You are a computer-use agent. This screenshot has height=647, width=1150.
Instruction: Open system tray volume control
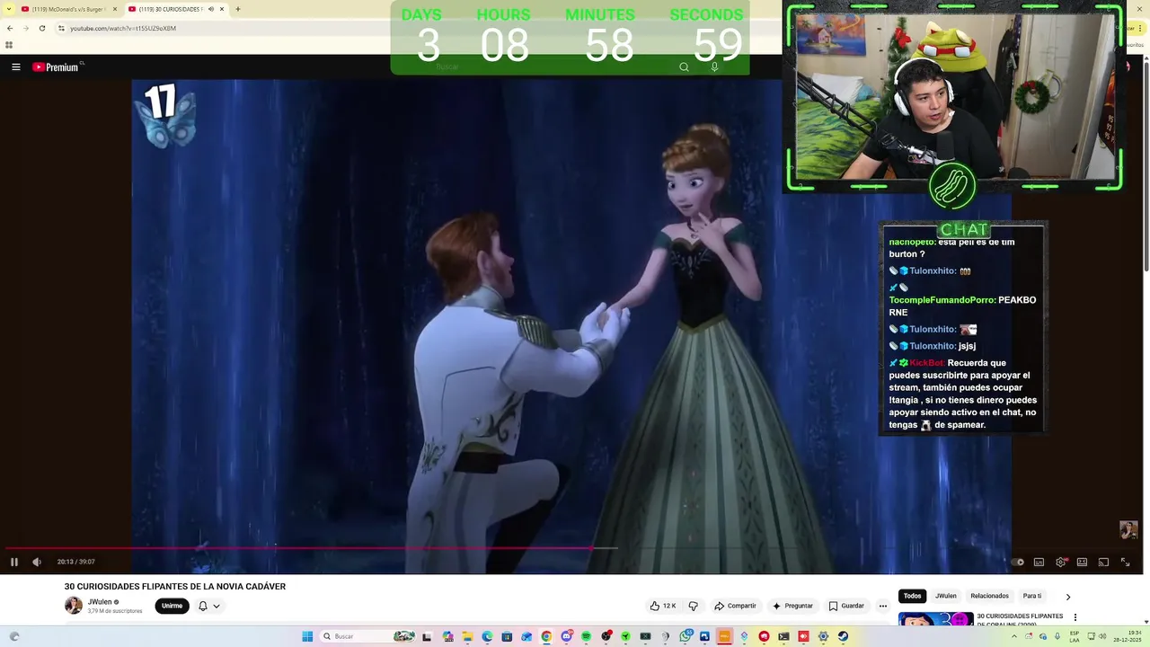pos(1102,636)
